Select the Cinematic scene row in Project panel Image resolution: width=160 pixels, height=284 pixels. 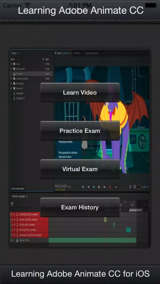pyautogui.click(x=32, y=74)
